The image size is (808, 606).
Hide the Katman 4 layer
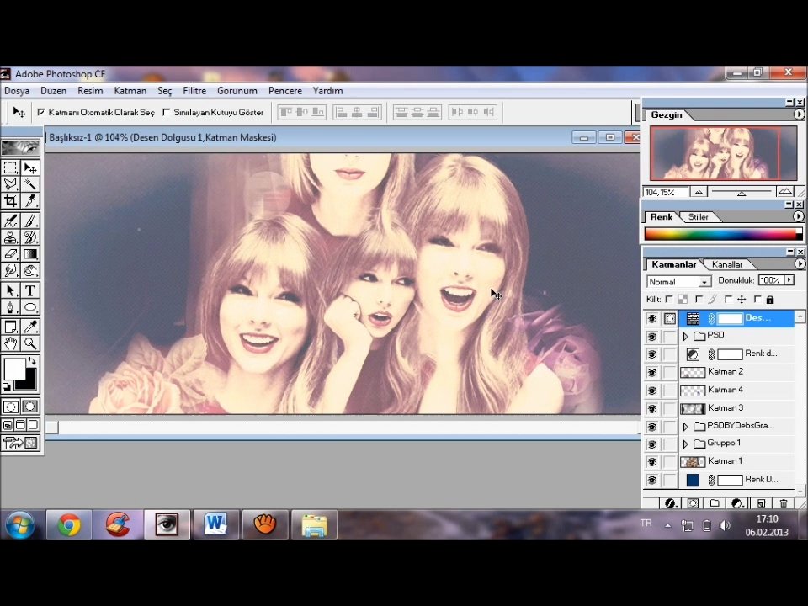coord(651,390)
